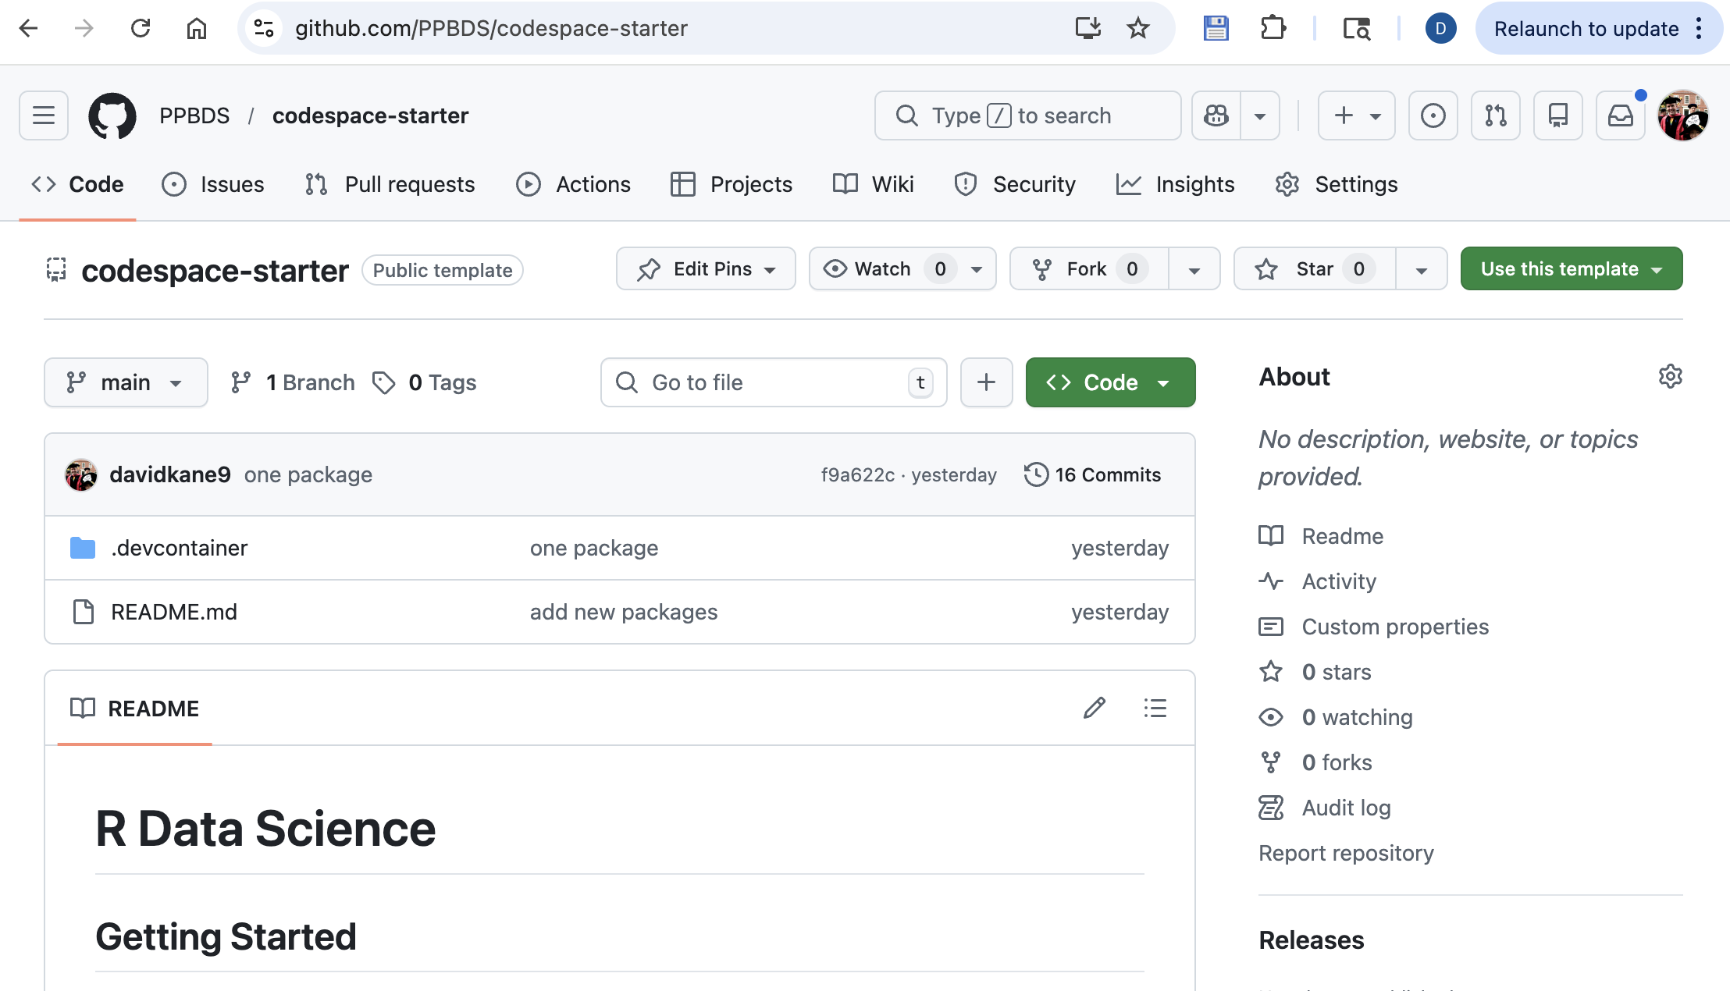Open the GitHub Copilot icon
This screenshot has height=991, width=1730.
(1216, 115)
